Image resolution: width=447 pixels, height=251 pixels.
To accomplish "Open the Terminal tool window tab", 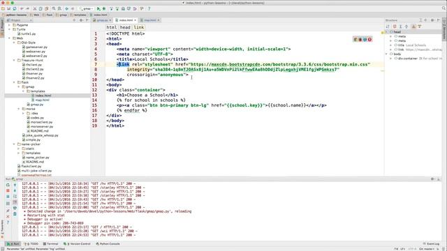I will (x=50, y=244).
